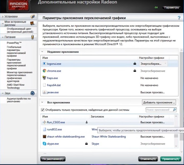
Task: Collapse the Мои встроенные дисплеи section
Action: [x=3, y=23]
